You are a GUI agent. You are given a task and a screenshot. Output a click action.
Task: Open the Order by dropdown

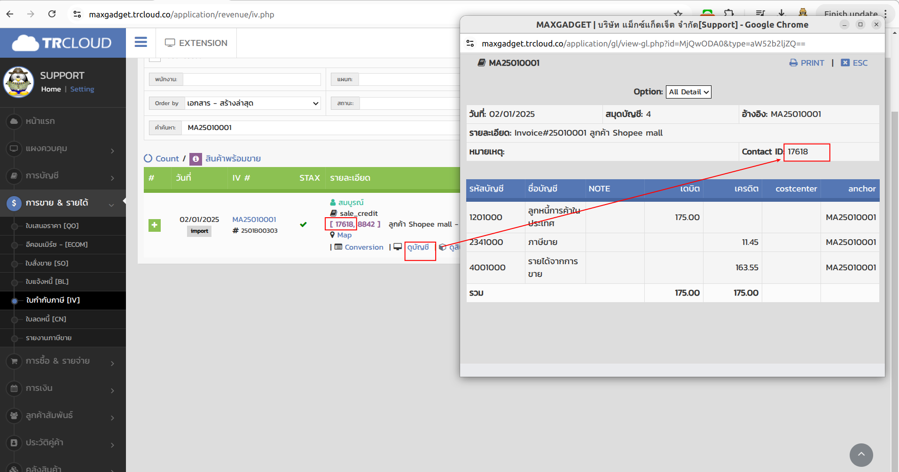252,103
